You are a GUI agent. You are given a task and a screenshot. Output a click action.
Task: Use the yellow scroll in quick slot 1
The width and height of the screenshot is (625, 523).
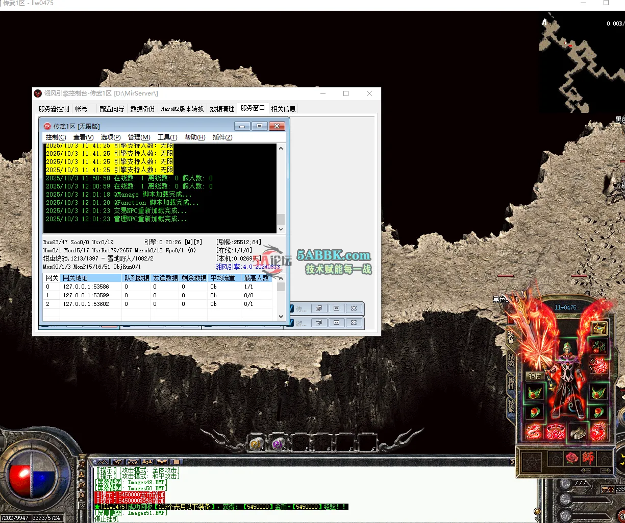(256, 444)
